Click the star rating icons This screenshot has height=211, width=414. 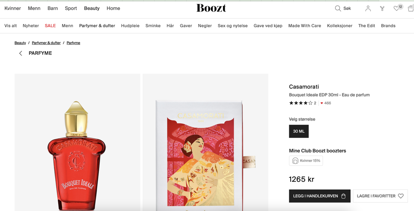click(301, 103)
